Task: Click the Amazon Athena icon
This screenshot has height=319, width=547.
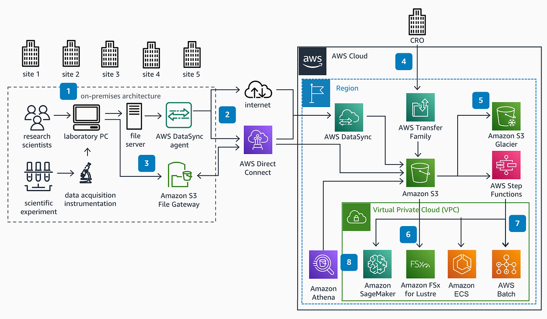Action: (x=323, y=264)
